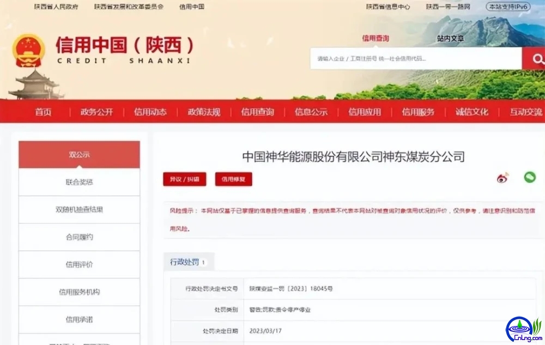Share the page via Weibo icon

click(502, 178)
